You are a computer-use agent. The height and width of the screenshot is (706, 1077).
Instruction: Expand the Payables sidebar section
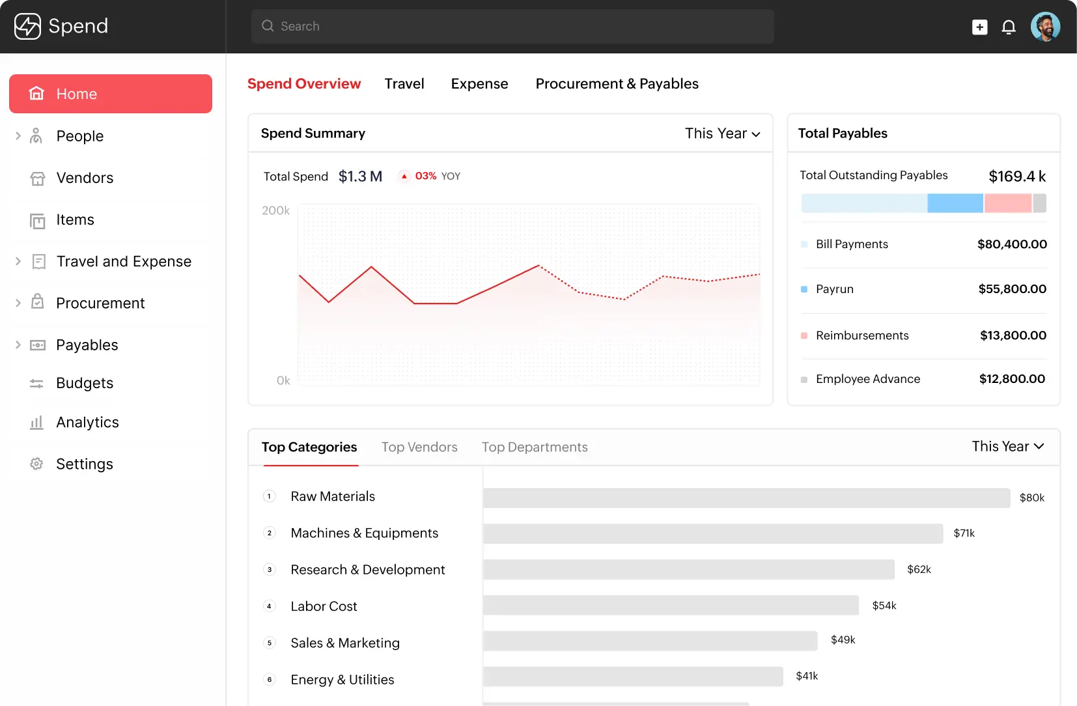click(x=18, y=345)
